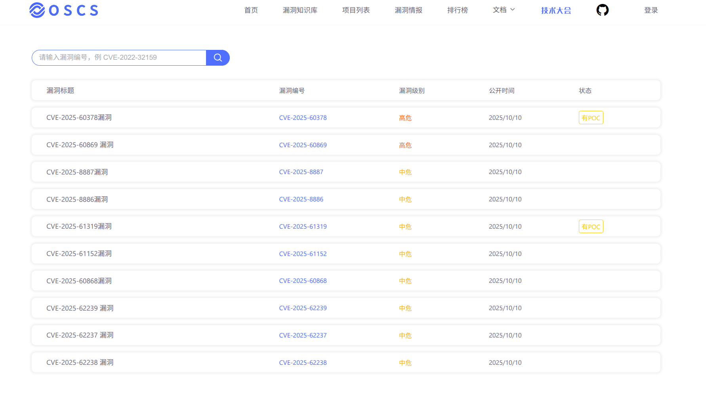Follow the CVE-2025-61152 ID link
The width and height of the screenshot is (706, 402).
(303, 254)
